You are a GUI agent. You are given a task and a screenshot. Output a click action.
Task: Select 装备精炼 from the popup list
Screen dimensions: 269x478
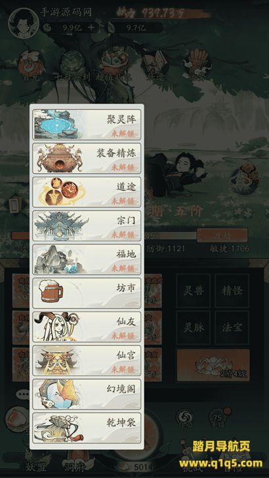pyautogui.click(x=87, y=158)
